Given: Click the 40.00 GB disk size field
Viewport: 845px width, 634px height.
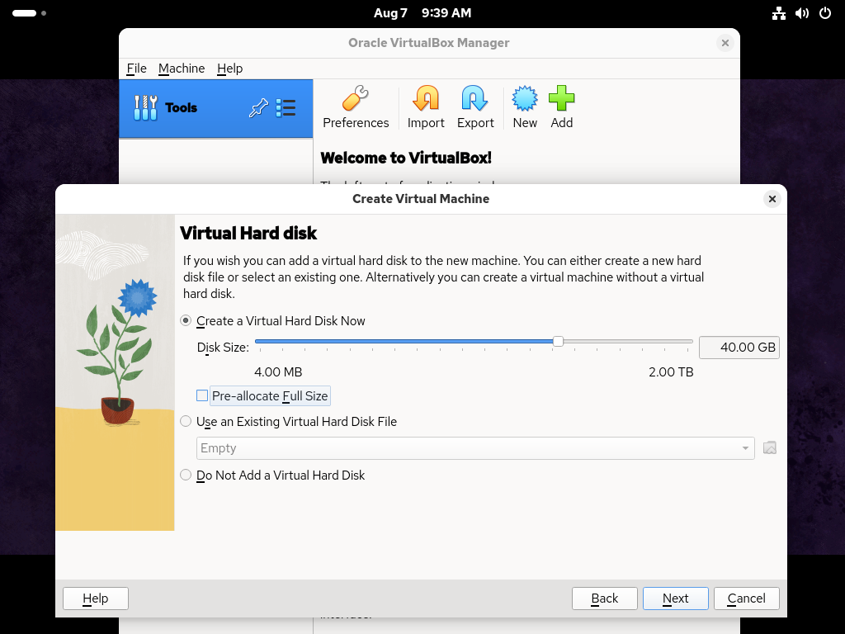Looking at the screenshot, I should pos(739,348).
